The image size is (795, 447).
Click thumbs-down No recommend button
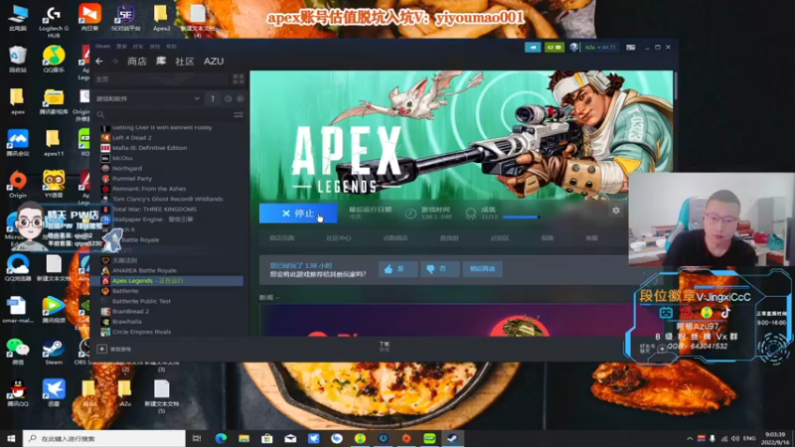tap(439, 269)
